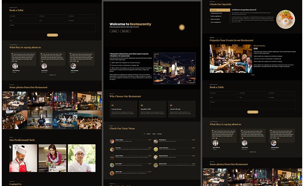Click the events carousel dots under party photo
Image resolution: width=304 pixels, height=186 pixels.
coord(253,75)
